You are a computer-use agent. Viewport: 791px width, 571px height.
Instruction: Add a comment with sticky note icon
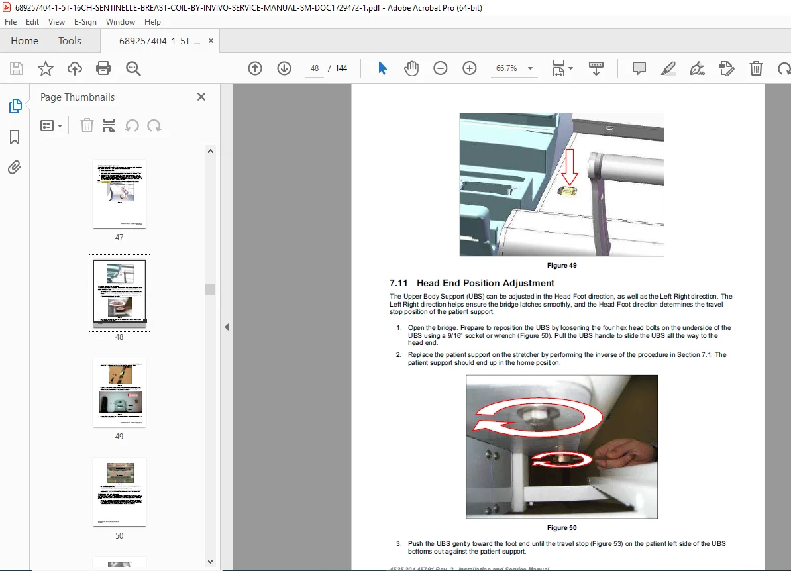pos(639,68)
